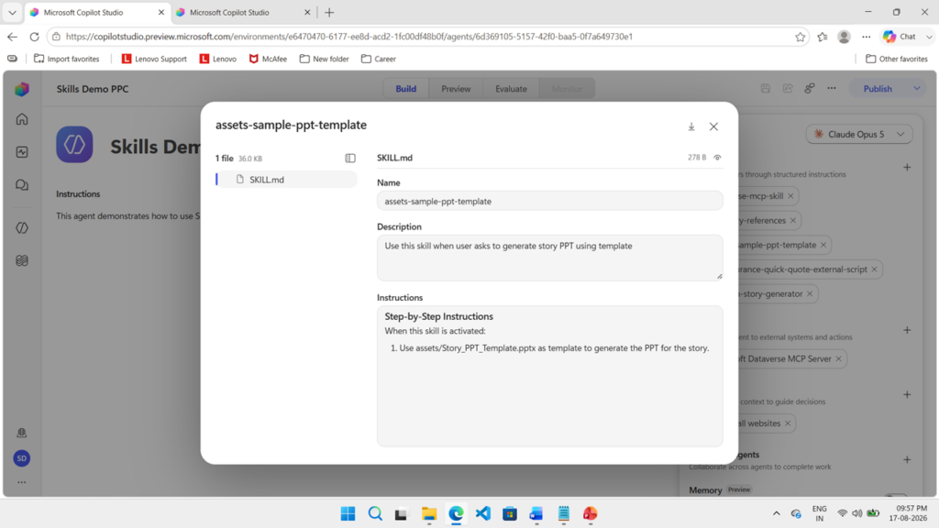
Task: Open the browser favorites list icon
Action: (x=823, y=37)
